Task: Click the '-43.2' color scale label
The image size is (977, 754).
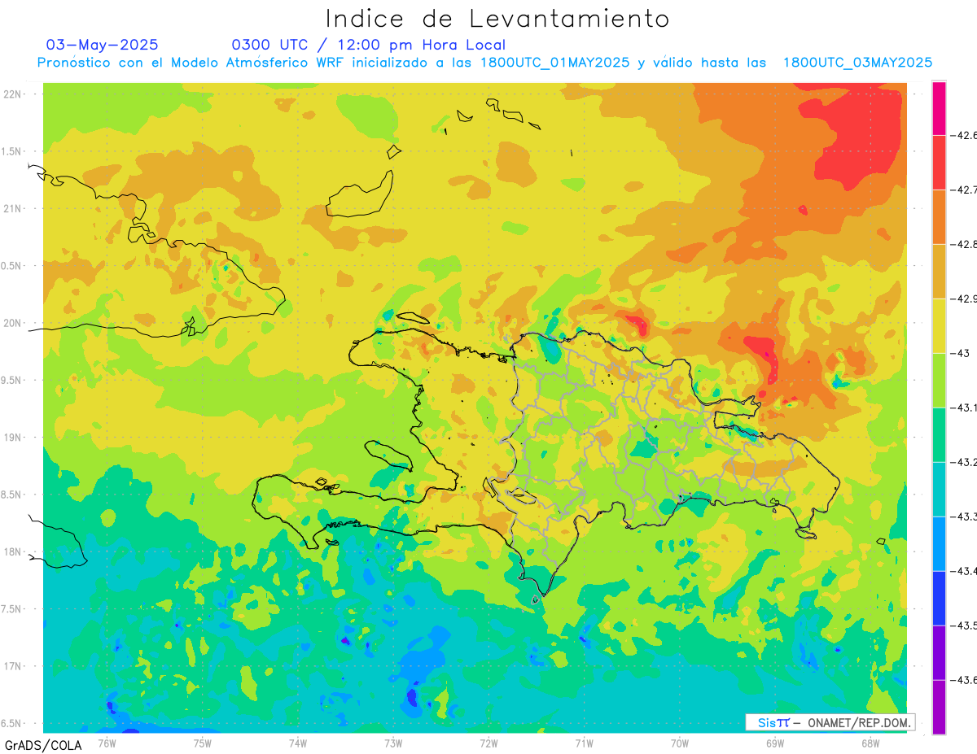Action: 964,462
